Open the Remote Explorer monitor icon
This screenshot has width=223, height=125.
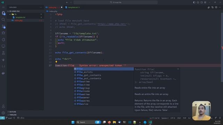(x=3, y=46)
